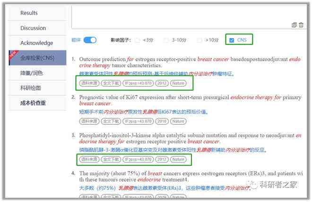Click the 影响因子 filter label

[x=121, y=40]
